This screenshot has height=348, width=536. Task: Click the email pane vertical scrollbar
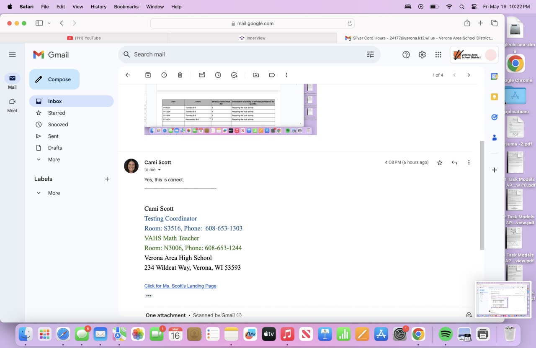point(482,197)
